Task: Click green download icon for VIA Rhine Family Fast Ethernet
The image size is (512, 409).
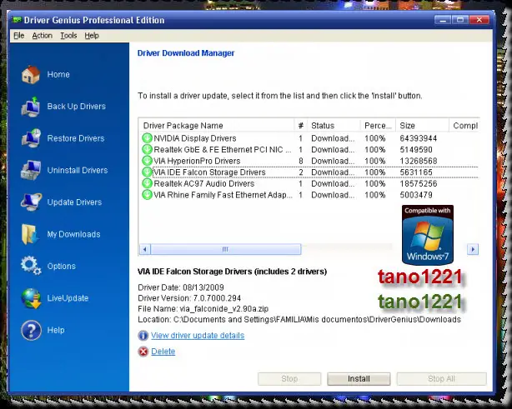Action: pos(147,195)
